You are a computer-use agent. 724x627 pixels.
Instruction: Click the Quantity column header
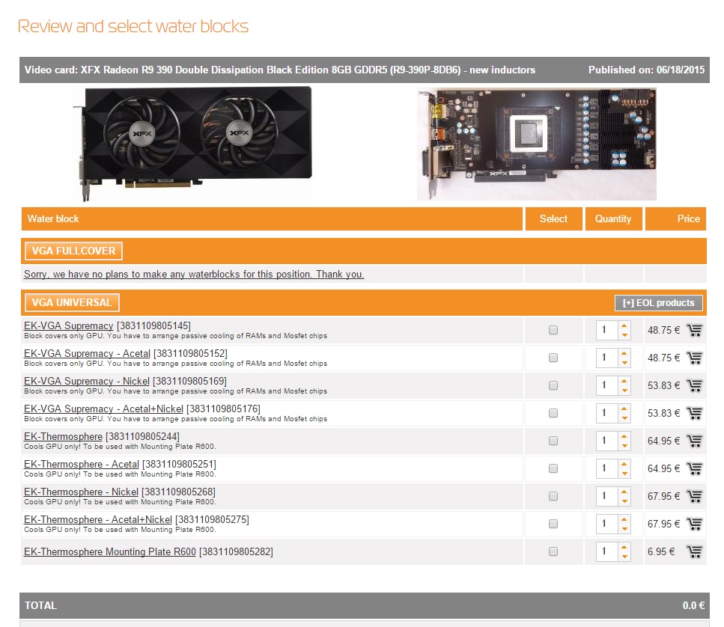(613, 218)
